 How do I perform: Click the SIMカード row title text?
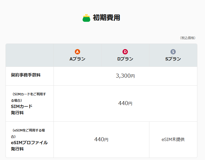(22, 106)
